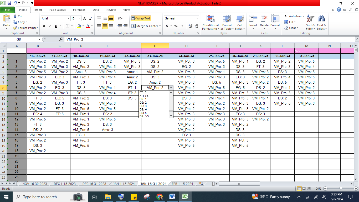Click the Insert Function fx icon
This screenshot has height=202, width=359.
click(x=61, y=39)
